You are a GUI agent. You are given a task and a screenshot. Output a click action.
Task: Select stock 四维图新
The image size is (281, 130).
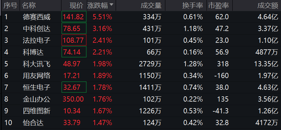pyautogui.click(x=37, y=111)
